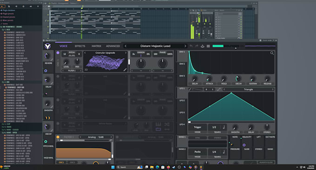The image size is (316, 170).
Task: Toggle the 3D wavetable view label
Action: coord(86,70)
